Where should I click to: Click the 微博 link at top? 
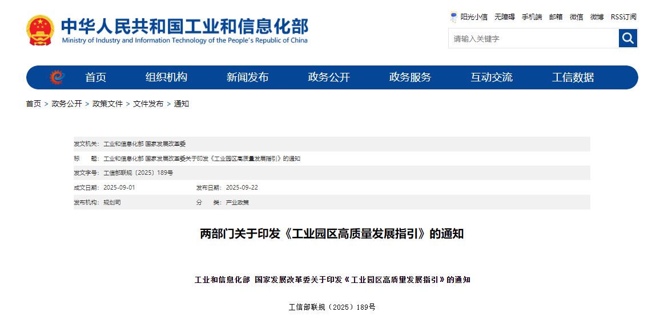[x=597, y=17]
